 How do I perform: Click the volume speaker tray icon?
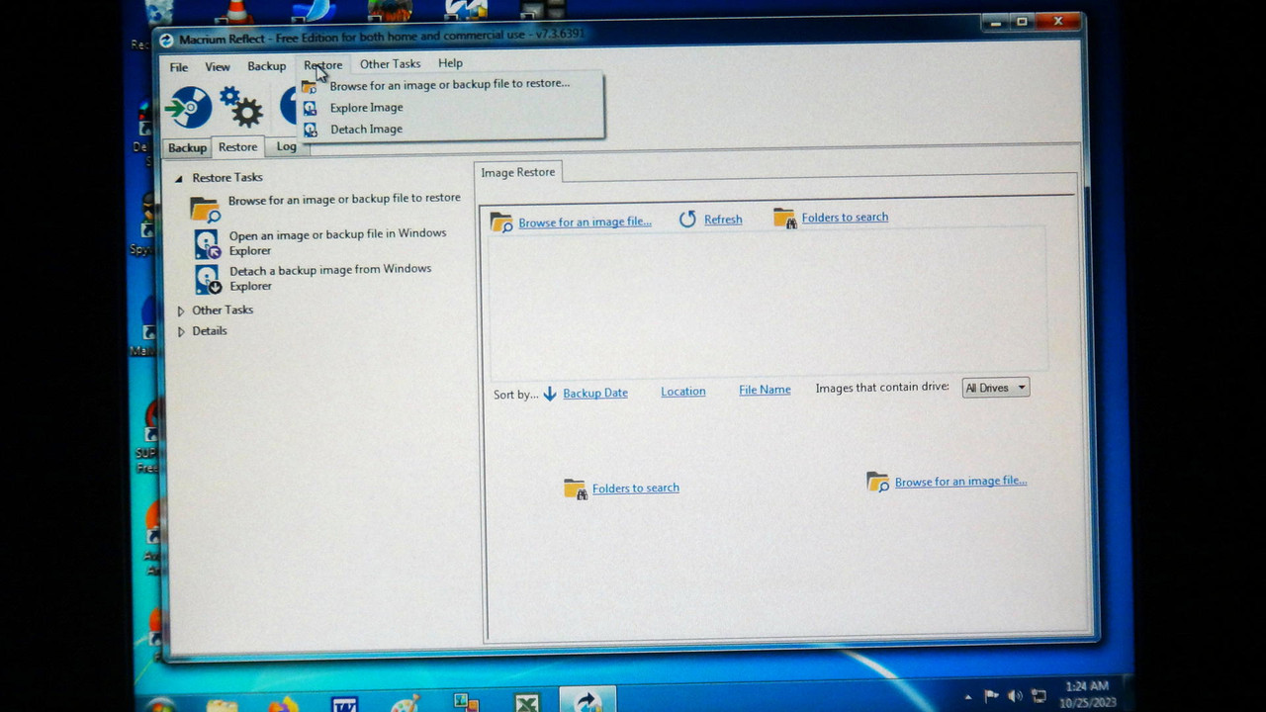1014,696
